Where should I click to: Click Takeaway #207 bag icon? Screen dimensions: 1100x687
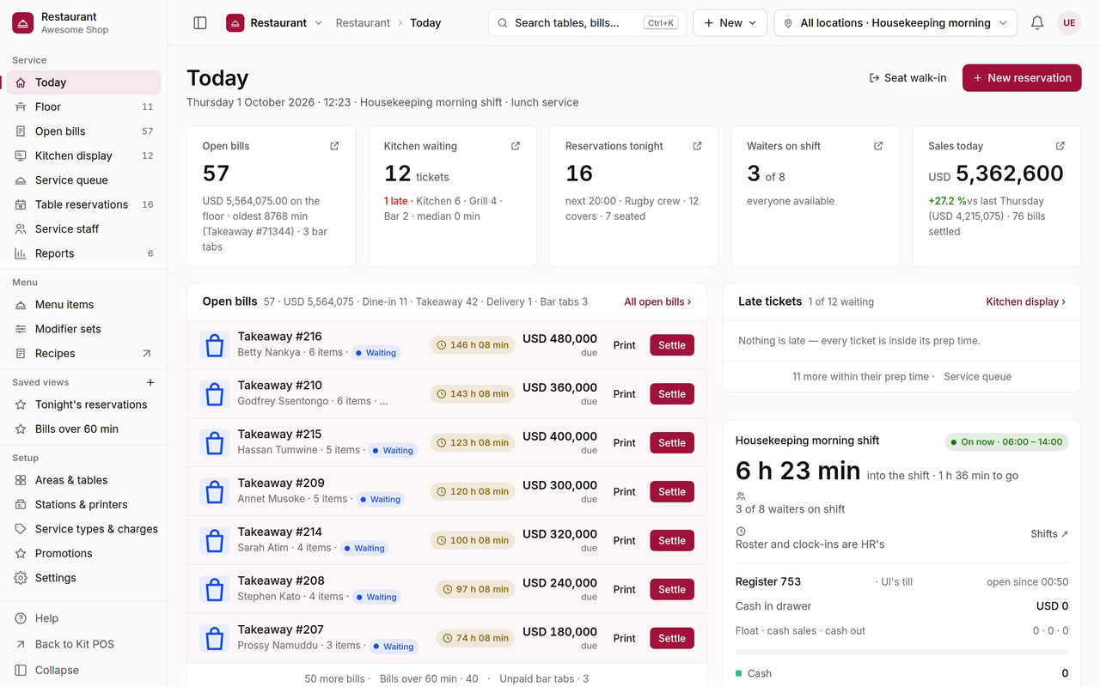215,638
